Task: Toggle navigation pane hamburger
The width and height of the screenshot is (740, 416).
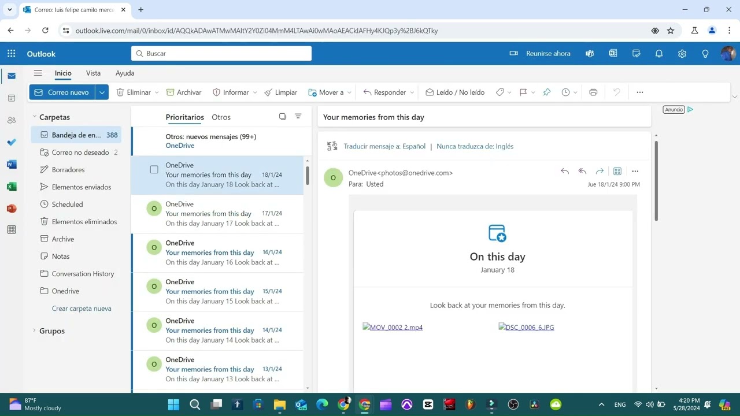Action: tap(38, 73)
